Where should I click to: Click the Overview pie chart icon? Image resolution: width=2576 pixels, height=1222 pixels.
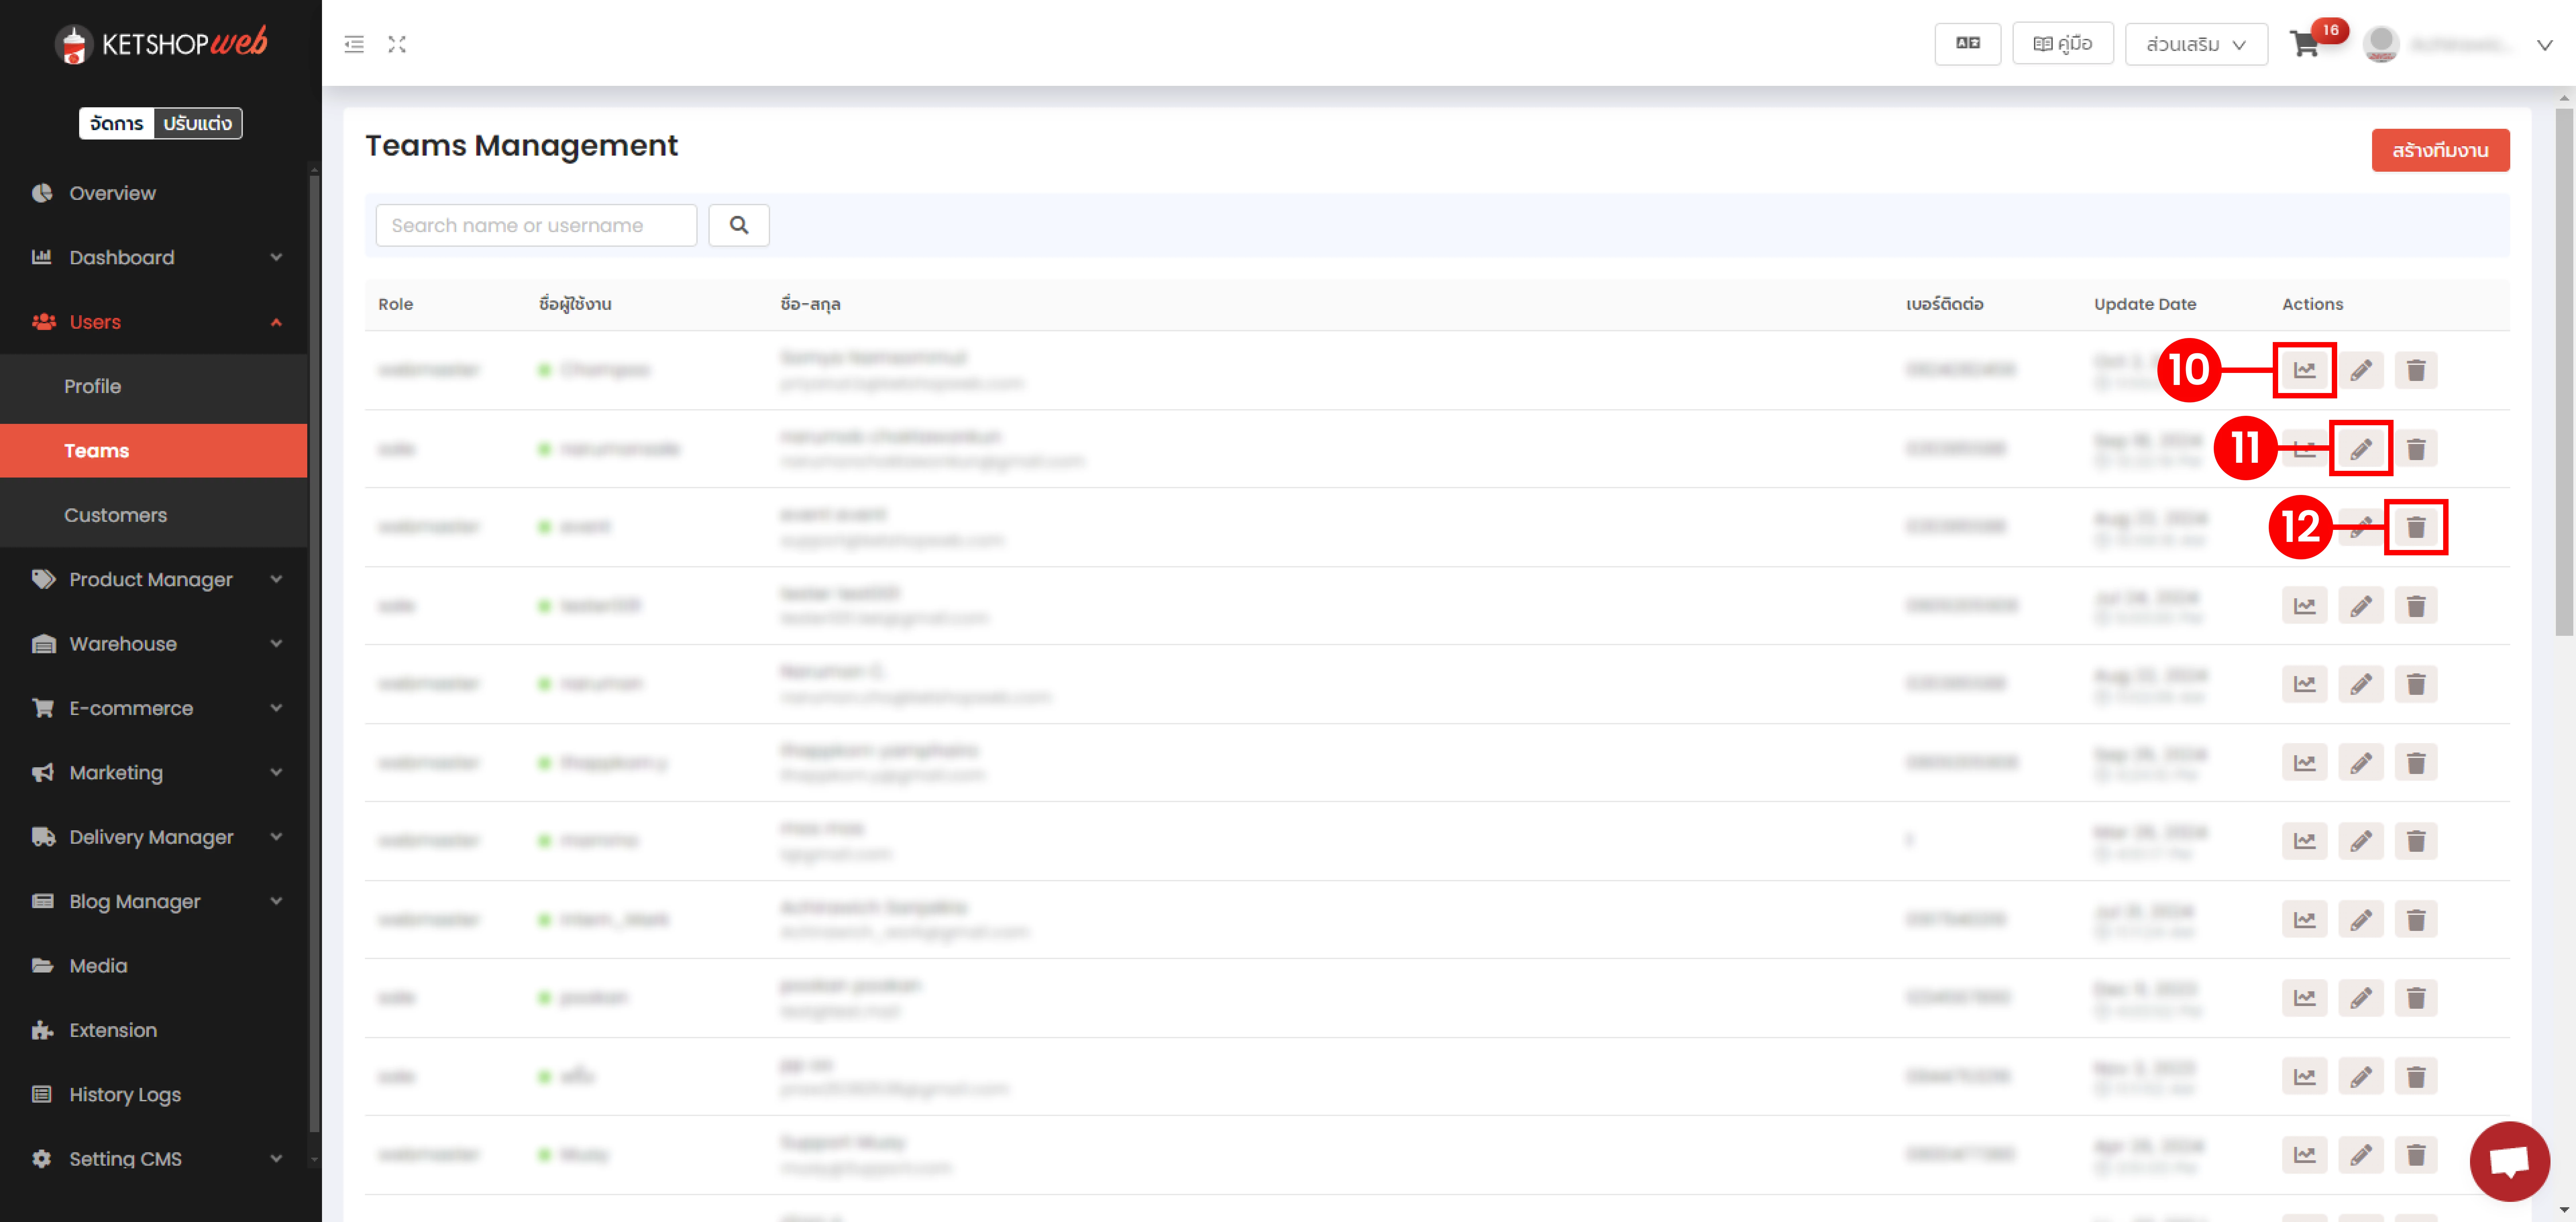click(x=42, y=193)
